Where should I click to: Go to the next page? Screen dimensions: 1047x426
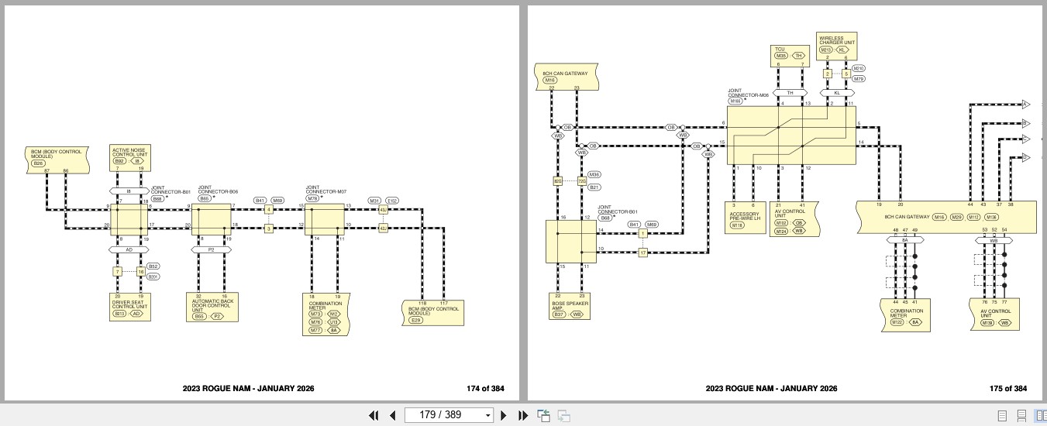click(504, 415)
